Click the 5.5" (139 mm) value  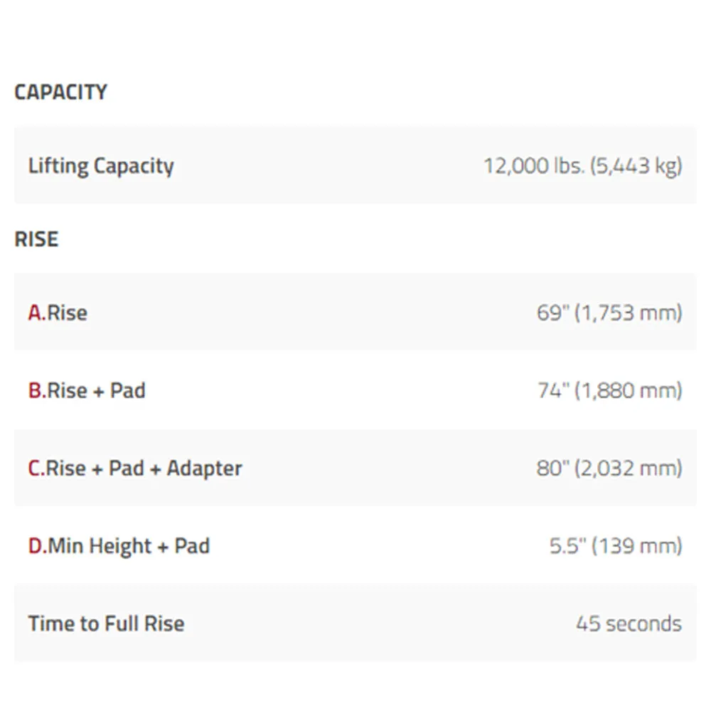[x=616, y=546]
